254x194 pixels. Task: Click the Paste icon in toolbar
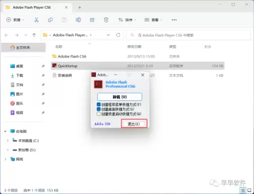pos(64,20)
